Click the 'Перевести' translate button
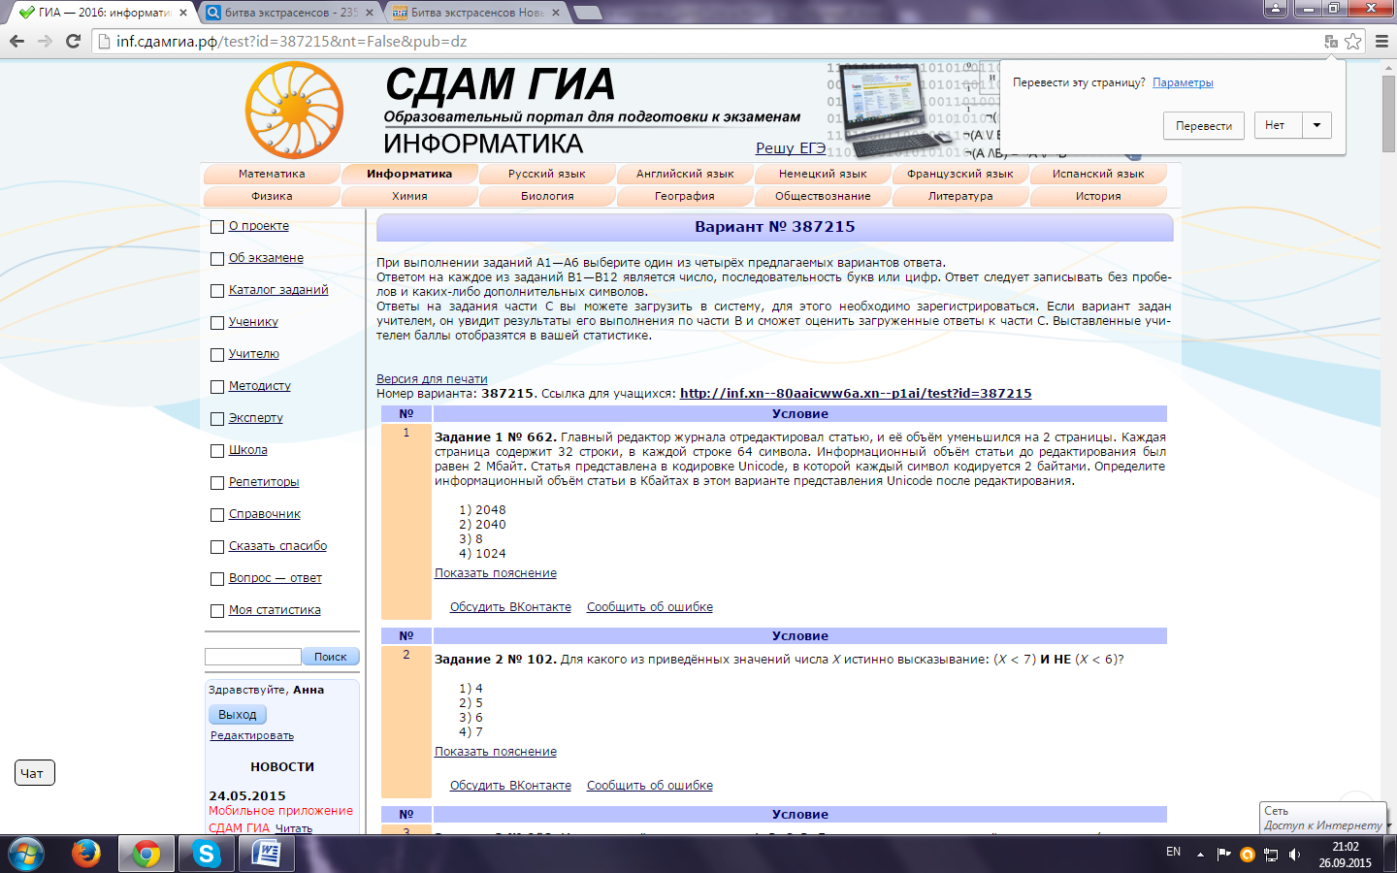 tap(1204, 126)
